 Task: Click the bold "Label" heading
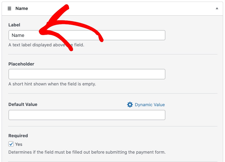[14, 25]
